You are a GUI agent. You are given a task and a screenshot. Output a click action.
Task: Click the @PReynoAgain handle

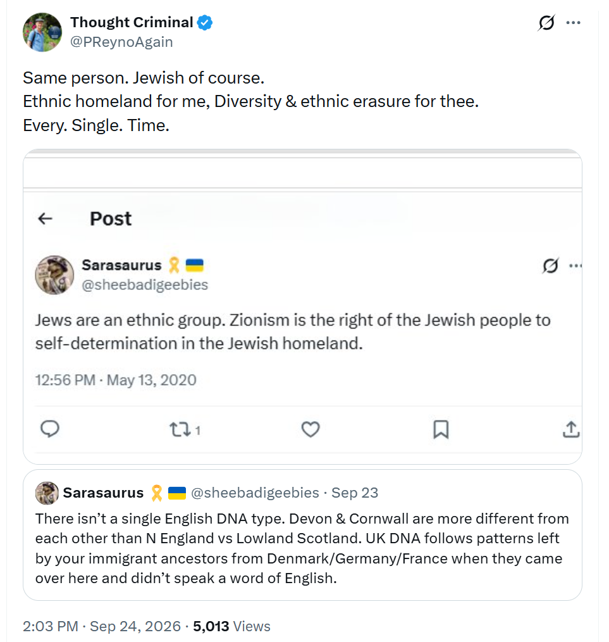click(121, 42)
